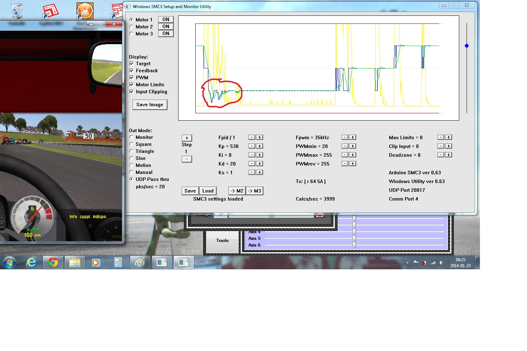Decrease Deadzone value
Screen dimensions: 527x351
(441, 155)
